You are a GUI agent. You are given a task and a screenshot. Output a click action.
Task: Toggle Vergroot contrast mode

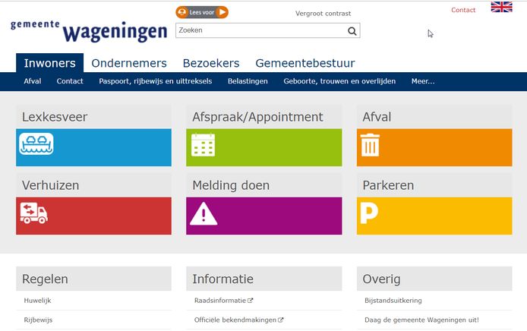pyautogui.click(x=323, y=13)
